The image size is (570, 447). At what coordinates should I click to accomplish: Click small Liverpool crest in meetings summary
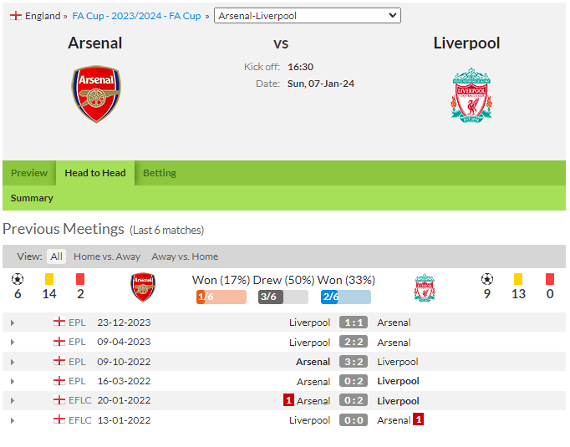point(425,287)
